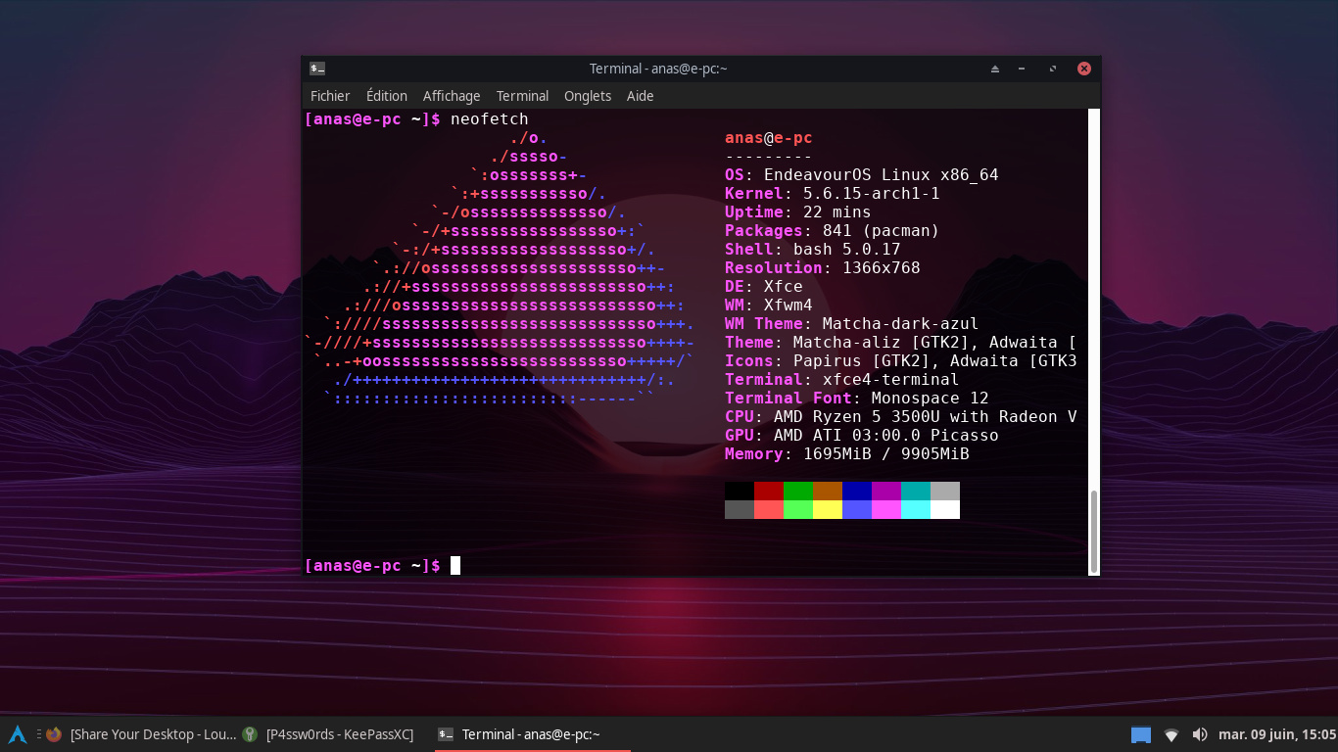The width and height of the screenshot is (1338, 752).
Task: Click the terminal title bar text
Action: 658,69
